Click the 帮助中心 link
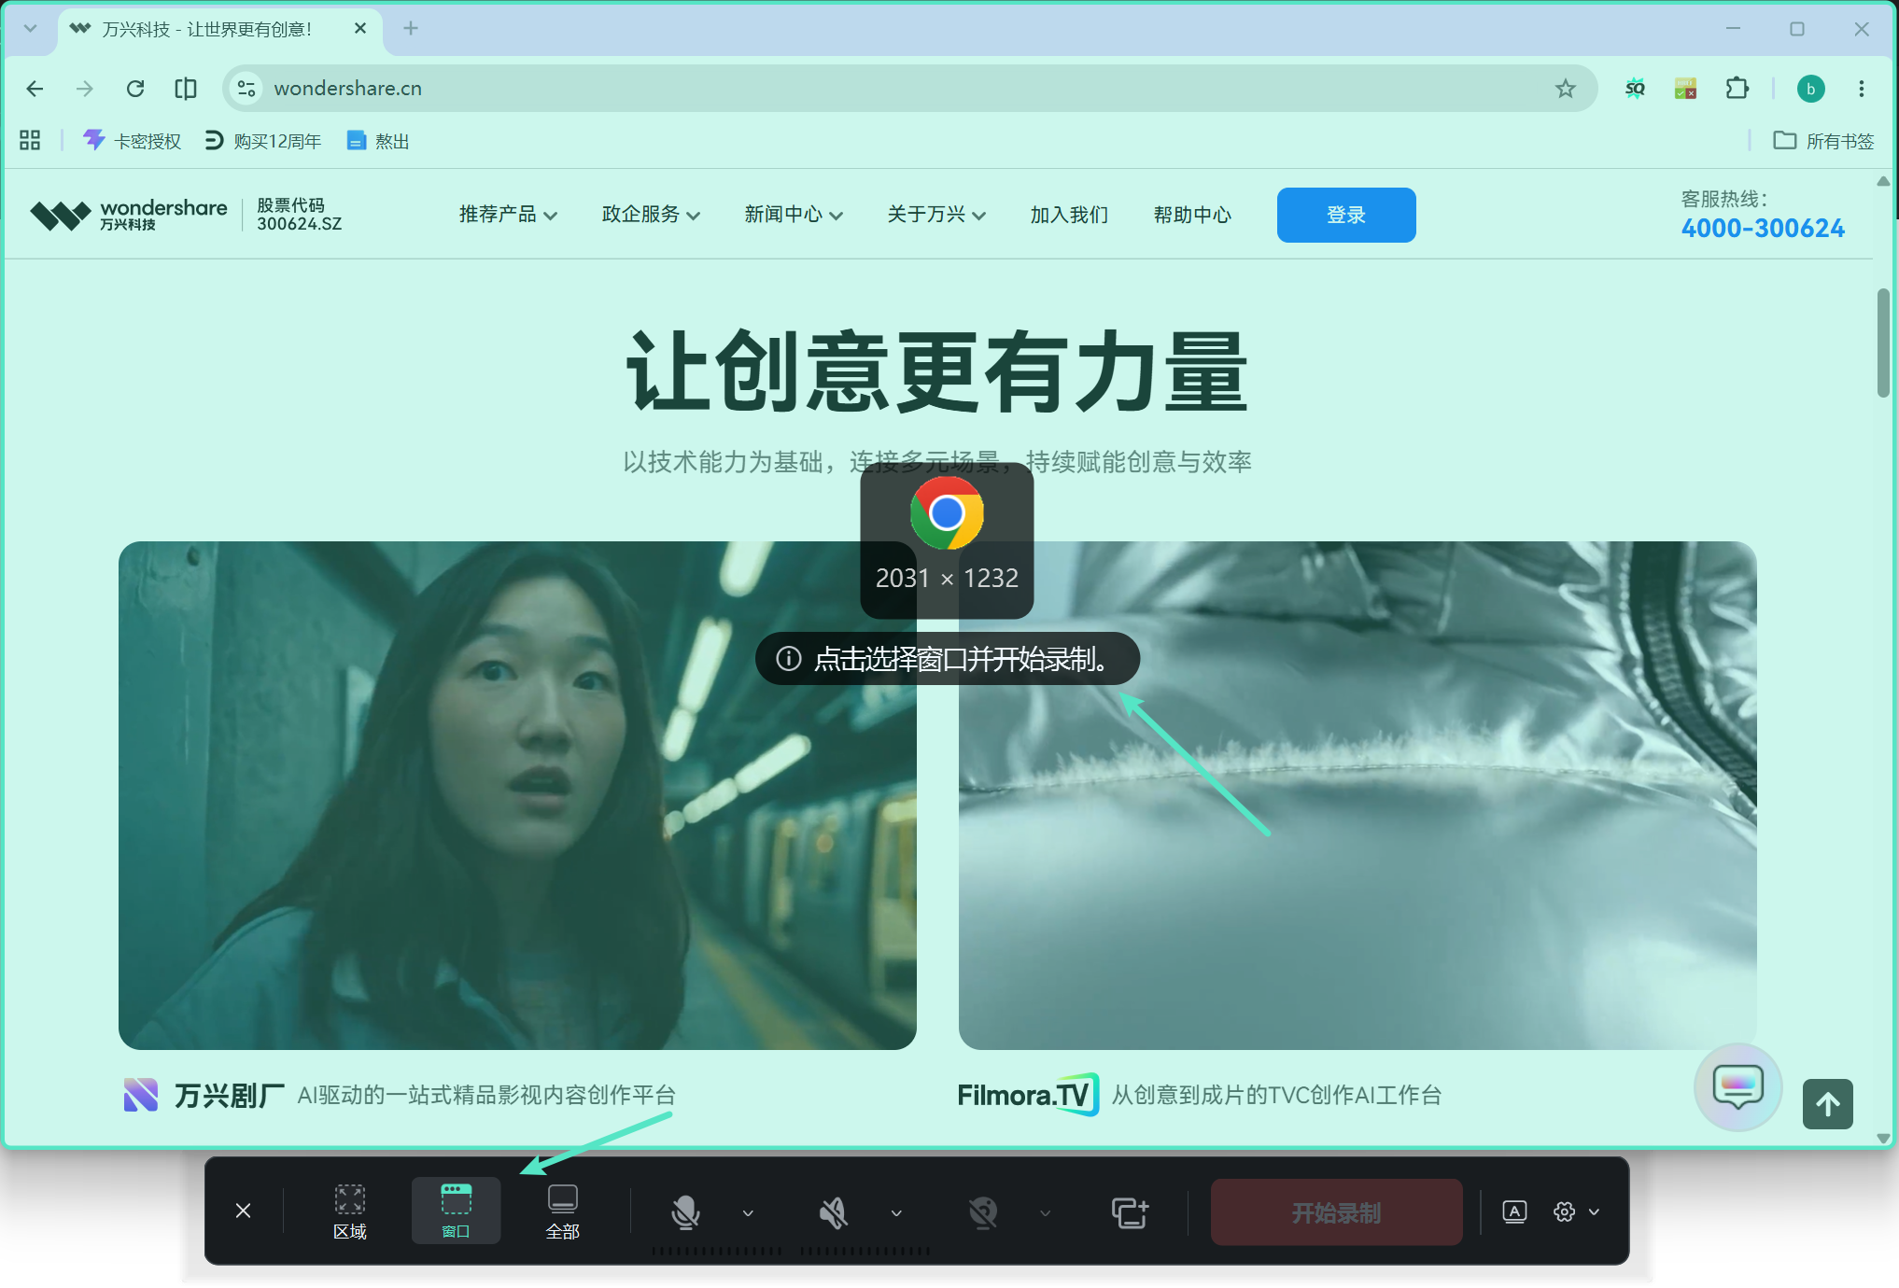The width and height of the screenshot is (1899, 1288). 1192,215
